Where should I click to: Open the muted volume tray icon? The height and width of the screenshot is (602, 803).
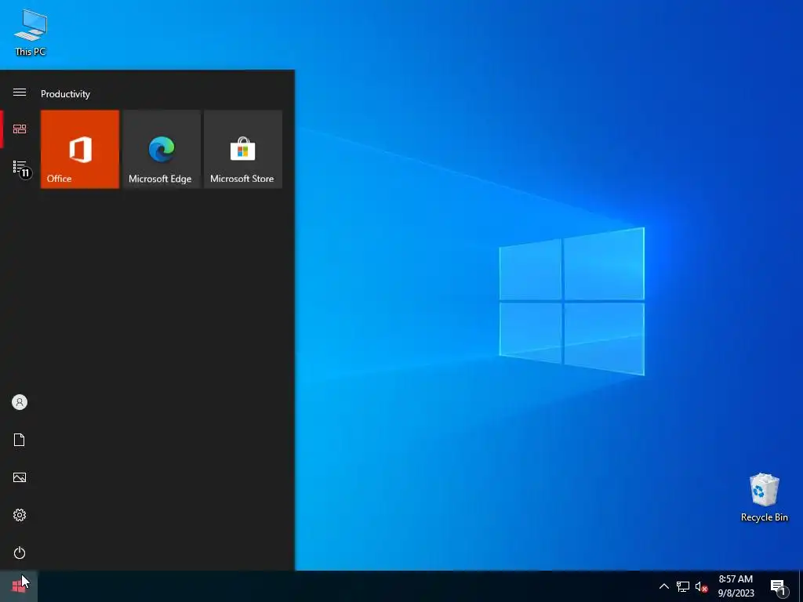click(701, 586)
